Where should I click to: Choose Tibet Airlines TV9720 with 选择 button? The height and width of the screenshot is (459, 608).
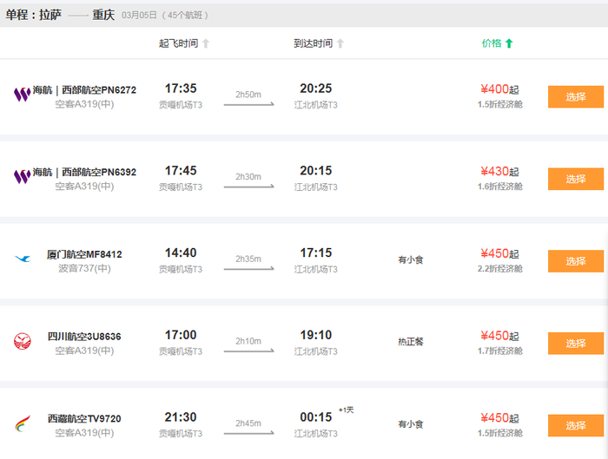coord(575,426)
